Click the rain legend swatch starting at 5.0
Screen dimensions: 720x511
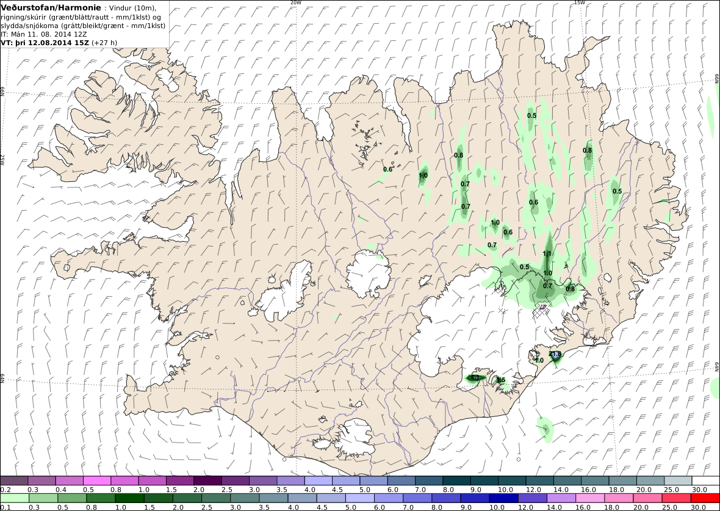(360, 498)
